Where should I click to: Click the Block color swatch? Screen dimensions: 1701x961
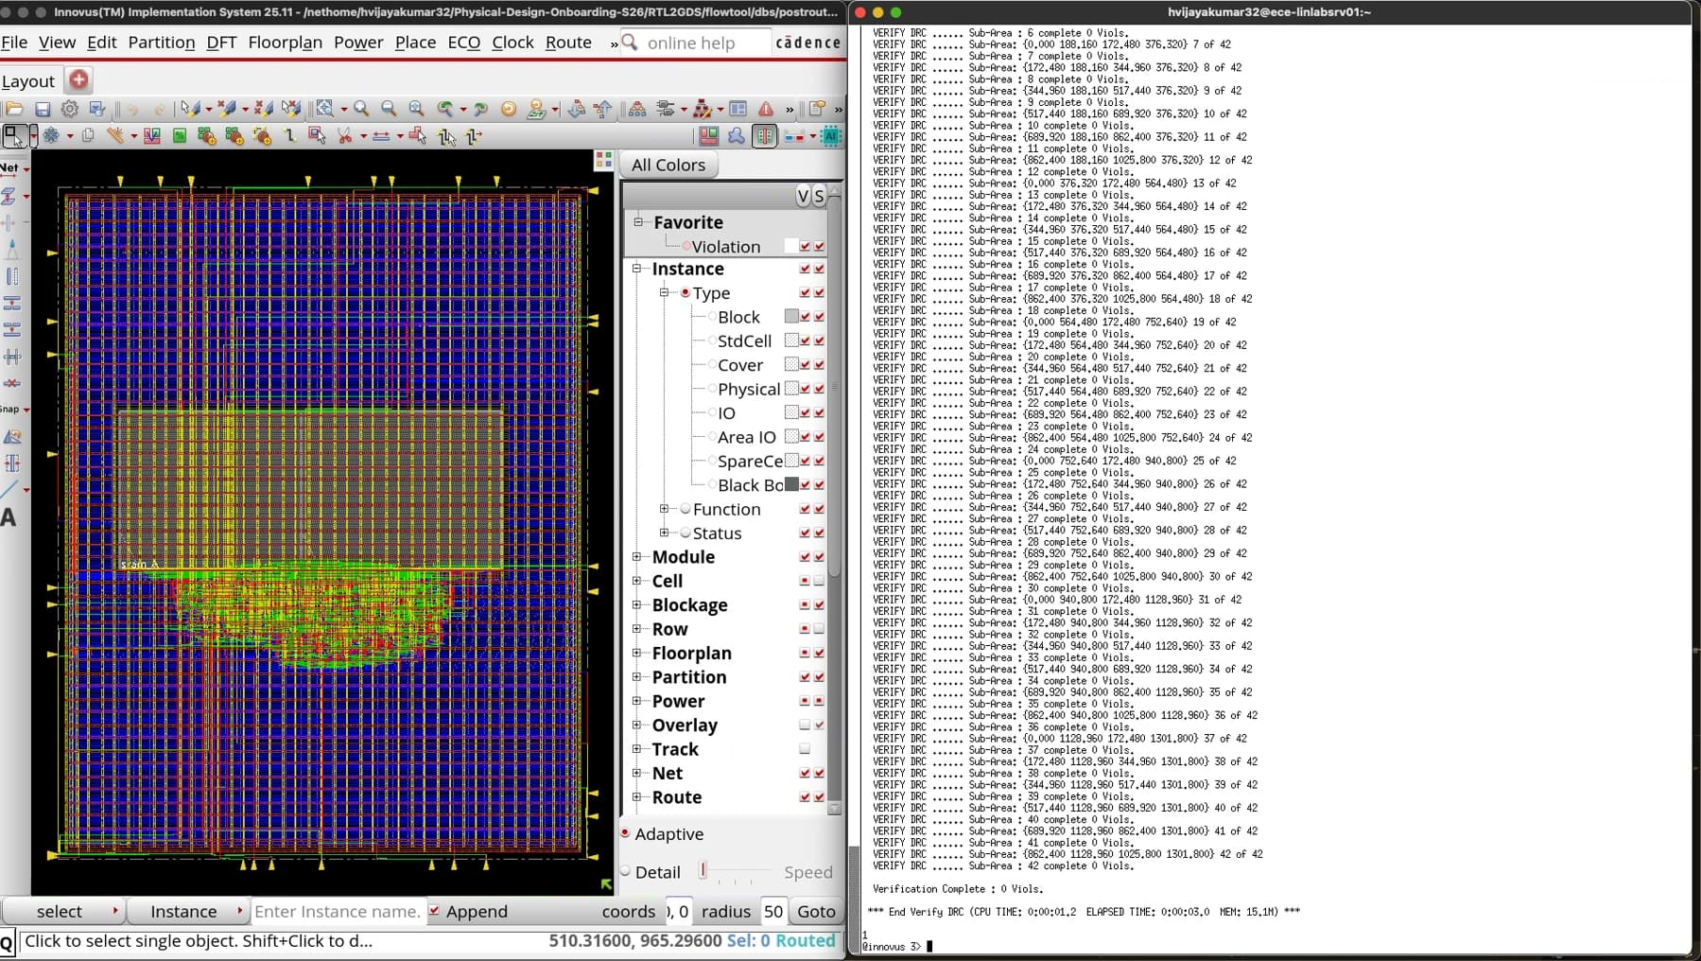(x=791, y=317)
